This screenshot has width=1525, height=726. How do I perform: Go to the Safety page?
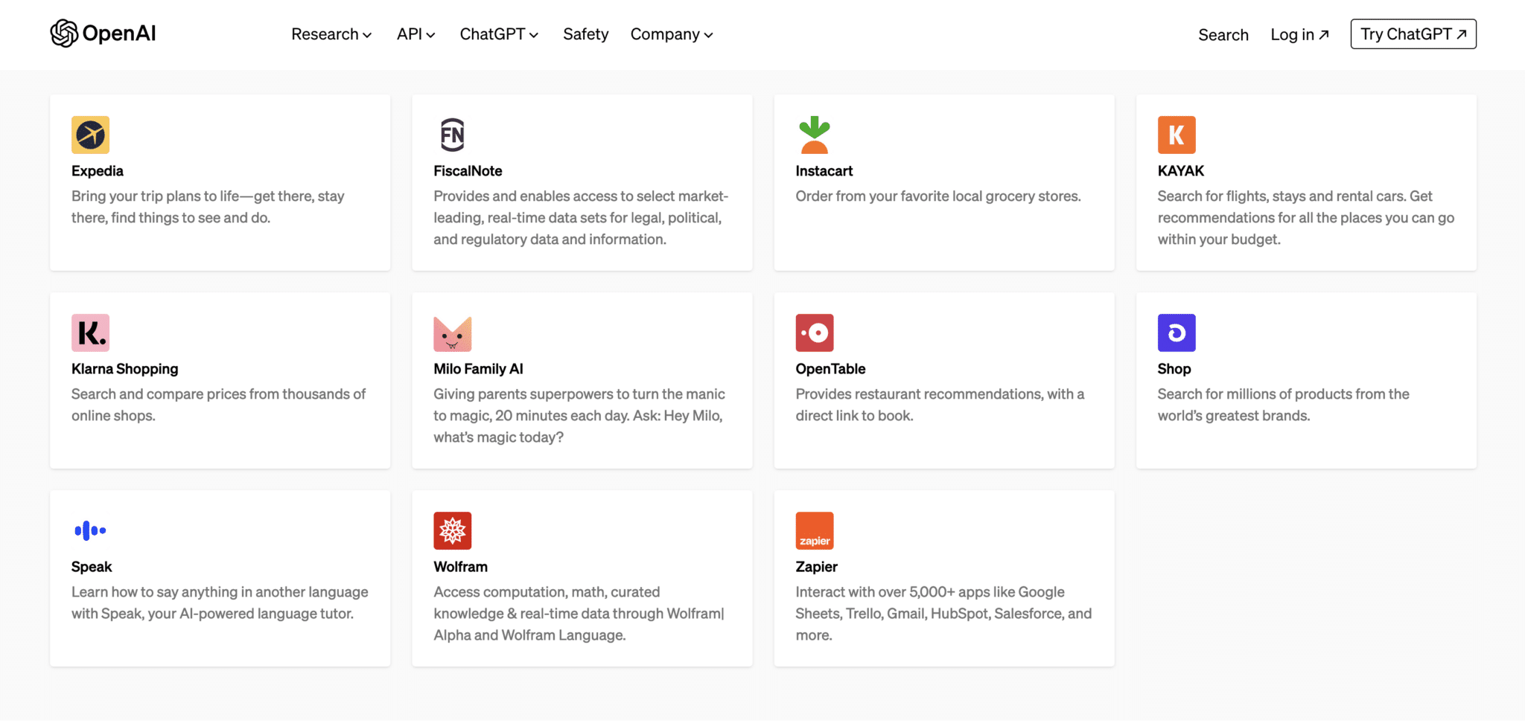(585, 34)
